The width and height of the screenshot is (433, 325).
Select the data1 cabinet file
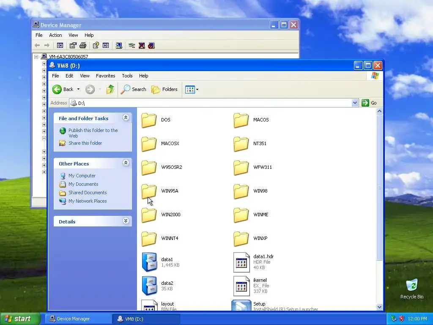click(x=160, y=262)
